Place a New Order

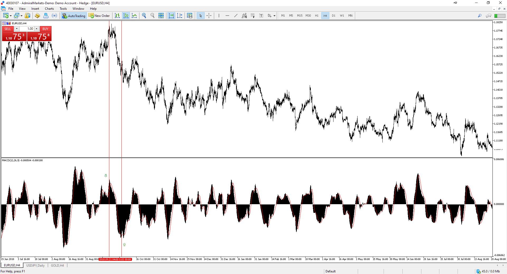99,16
